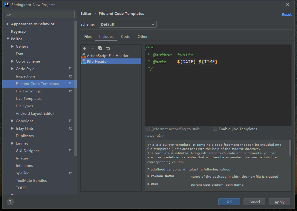Expand Appearance & Behavior section
Viewport: 297px width, 211px height.
tap(7, 24)
